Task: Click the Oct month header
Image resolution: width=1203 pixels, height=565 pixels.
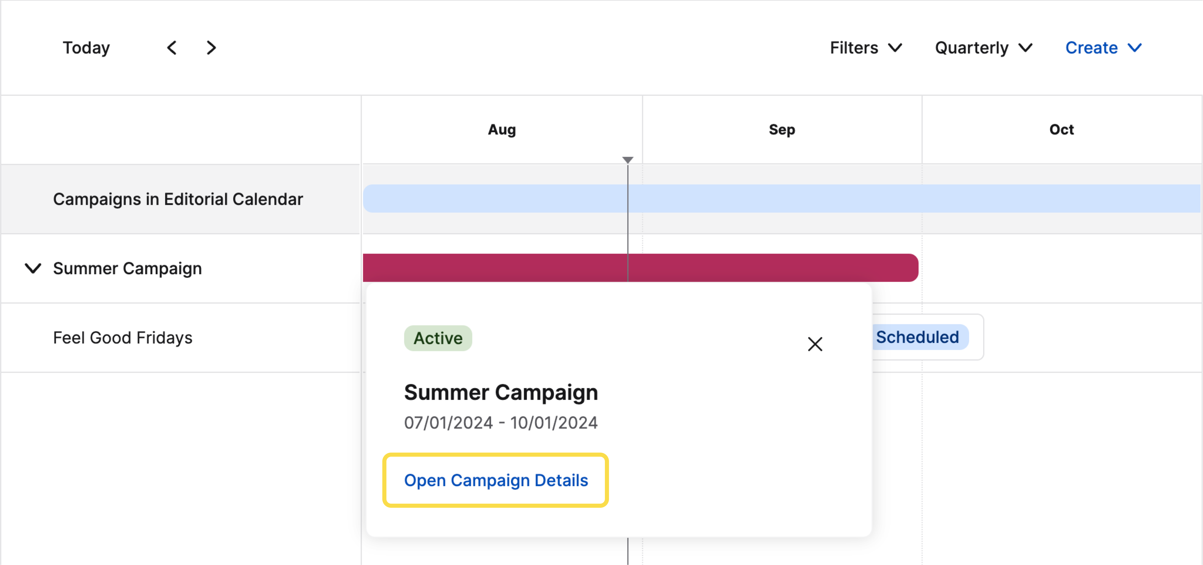Action: coord(1061,129)
